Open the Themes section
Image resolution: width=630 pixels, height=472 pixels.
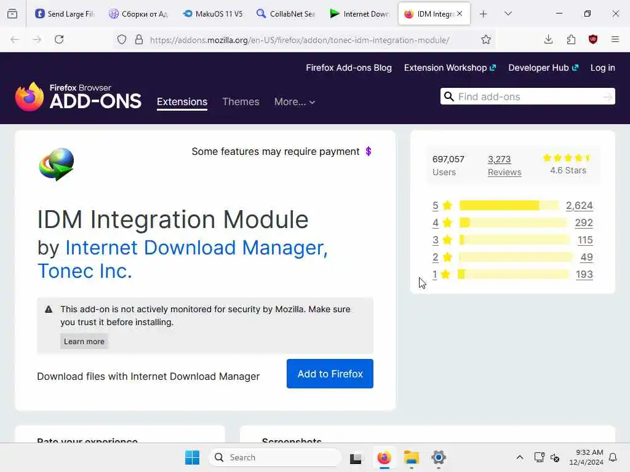(x=241, y=102)
